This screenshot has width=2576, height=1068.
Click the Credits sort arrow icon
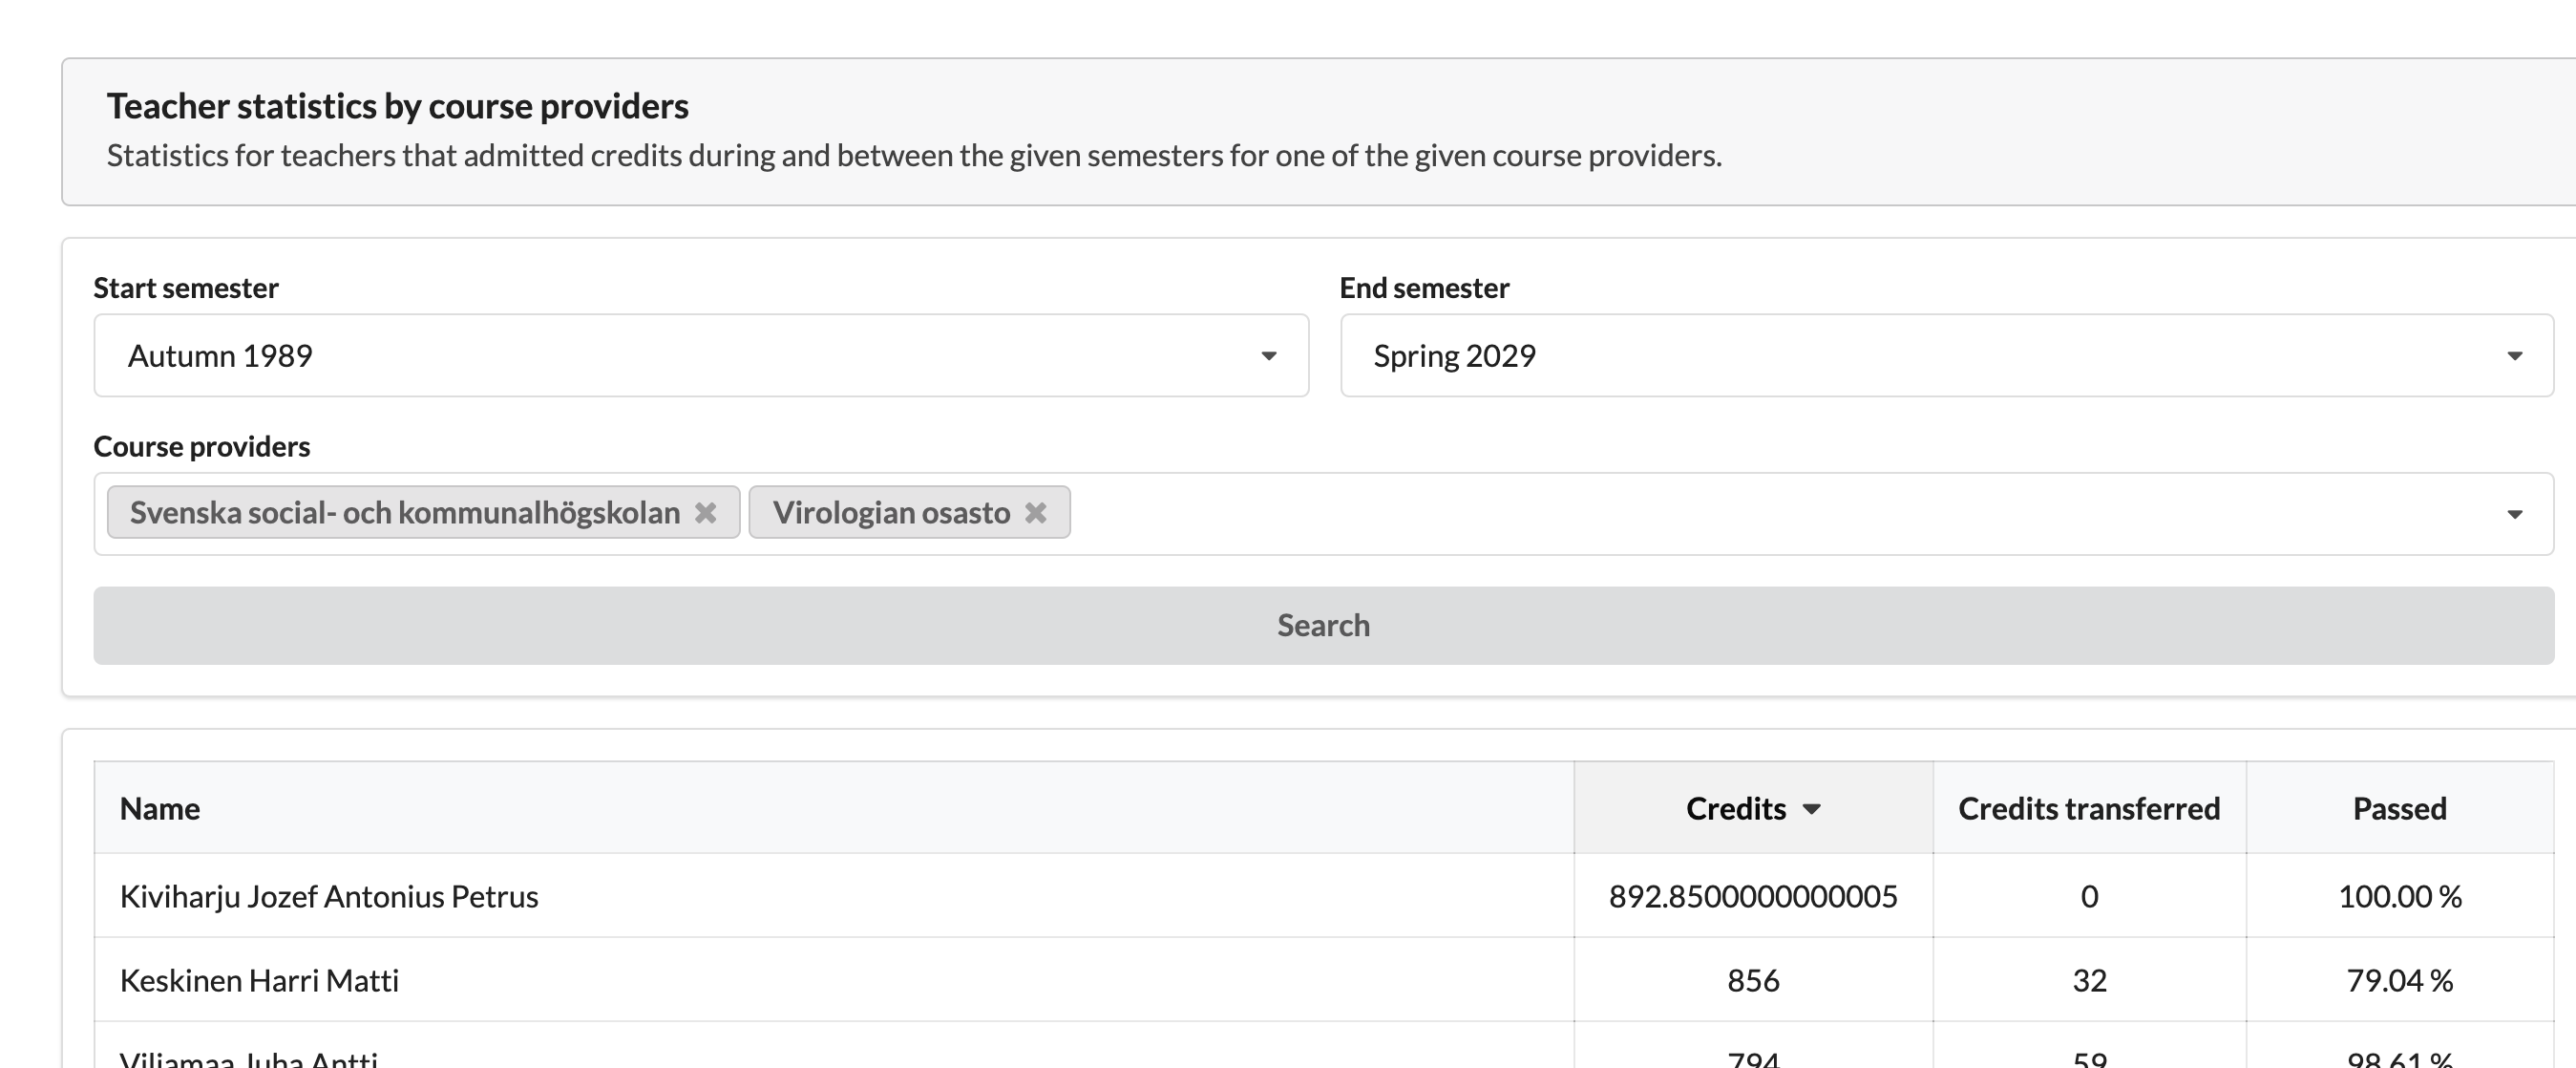point(1814,810)
